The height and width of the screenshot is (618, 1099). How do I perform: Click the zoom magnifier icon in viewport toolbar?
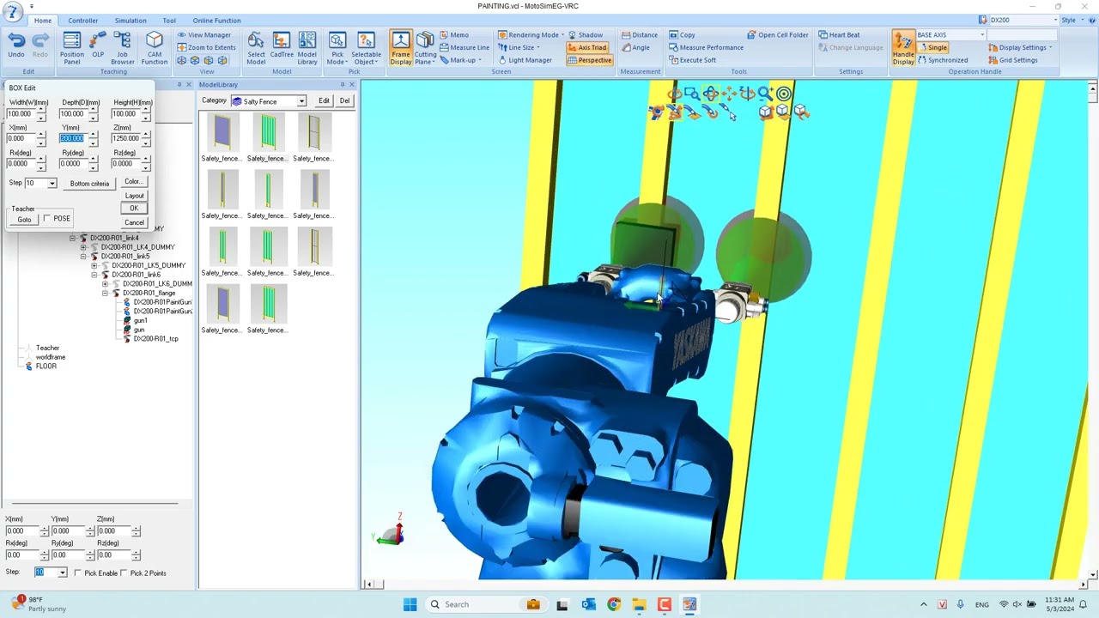coord(765,94)
